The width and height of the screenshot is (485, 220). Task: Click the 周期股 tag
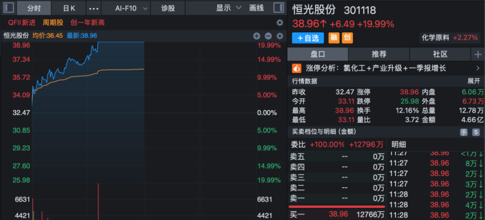click(53, 23)
